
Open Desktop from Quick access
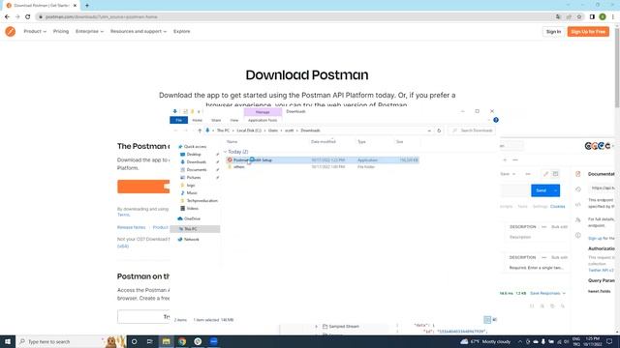[x=194, y=155]
